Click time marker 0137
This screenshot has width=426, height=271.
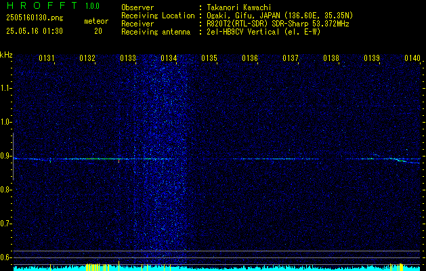point(291,58)
